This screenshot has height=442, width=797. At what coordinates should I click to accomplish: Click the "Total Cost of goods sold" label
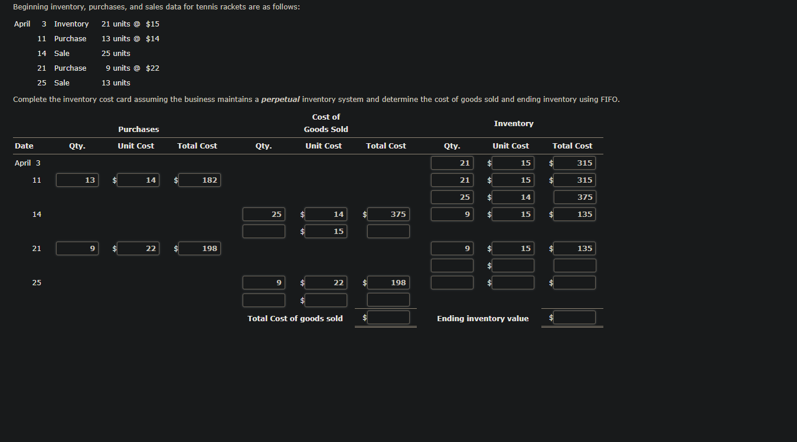pos(295,318)
